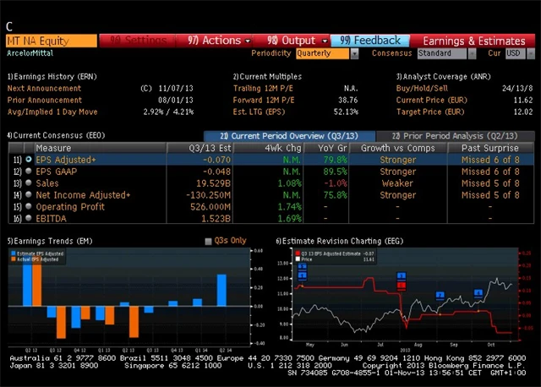Click the blue event marker in late August
541x387 pixels.
tap(440, 295)
